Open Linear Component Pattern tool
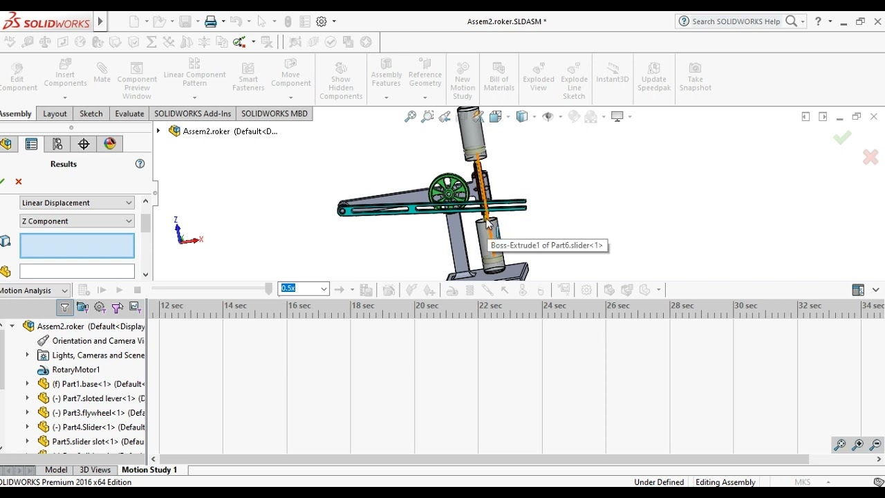This screenshot has width=885, height=498. [x=194, y=73]
